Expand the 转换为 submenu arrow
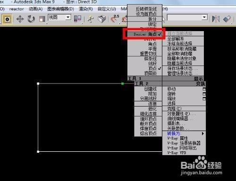236x181 pixels. point(203,134)
